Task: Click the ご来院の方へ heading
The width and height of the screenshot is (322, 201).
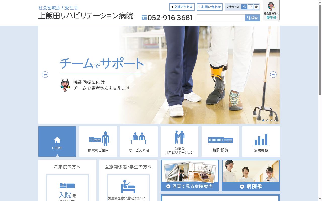Action: tap(67, 167)
